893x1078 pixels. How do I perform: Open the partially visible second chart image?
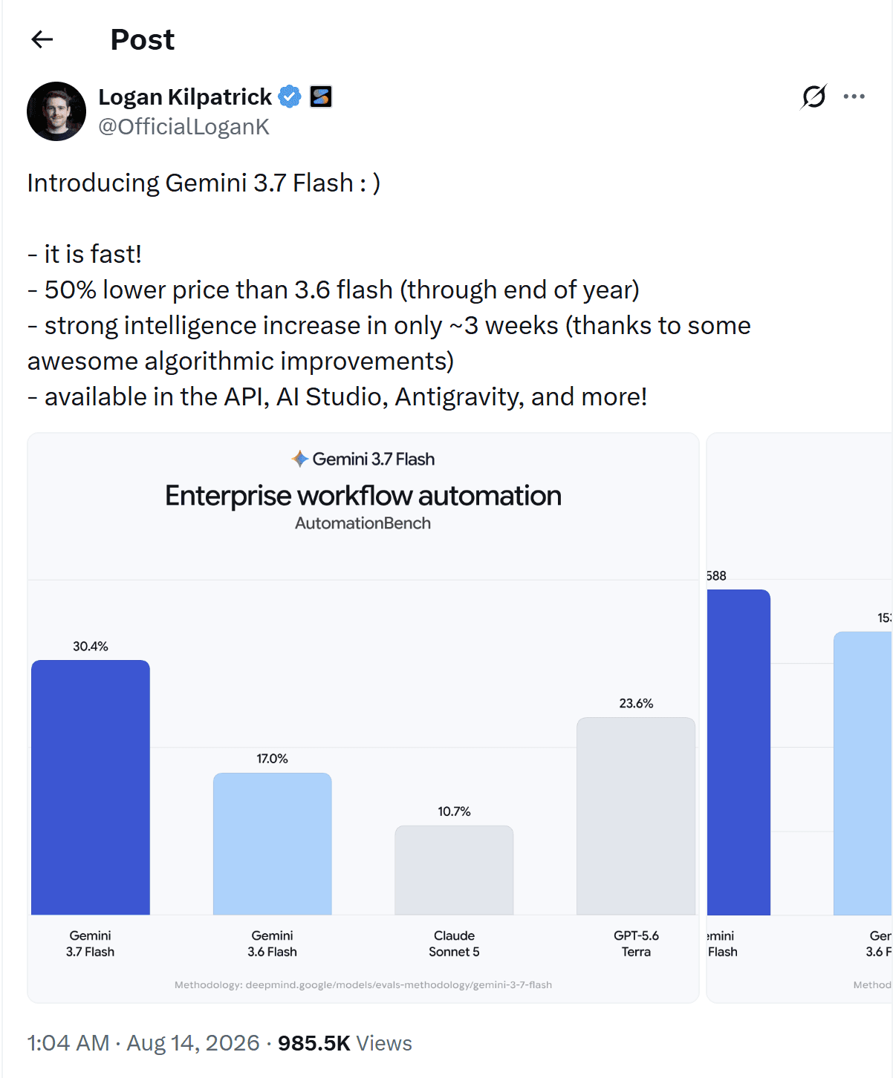[x=799, y=718]
